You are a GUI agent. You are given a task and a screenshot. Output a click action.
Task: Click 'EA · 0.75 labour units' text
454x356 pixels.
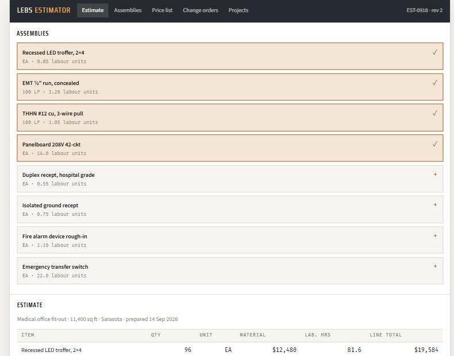coord(55,214)
